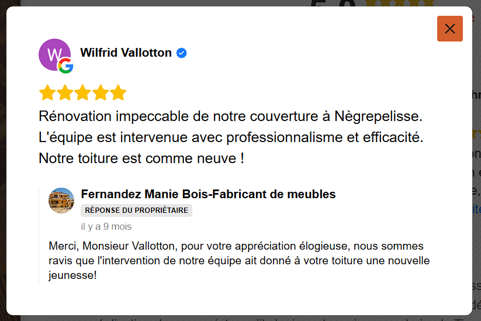Click Wilfrid's purple "W" avatar
This screenshot has height=321, width=481.
pos(52,53)
